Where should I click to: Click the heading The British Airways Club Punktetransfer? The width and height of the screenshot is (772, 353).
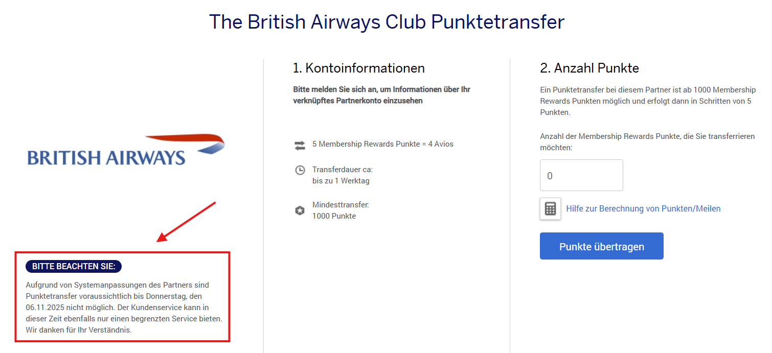click(x=387, y=21)
